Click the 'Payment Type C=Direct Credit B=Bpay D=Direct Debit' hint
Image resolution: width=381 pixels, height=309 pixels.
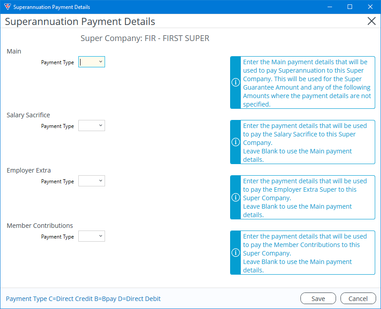pyautogui.click(x=83, y=299)
